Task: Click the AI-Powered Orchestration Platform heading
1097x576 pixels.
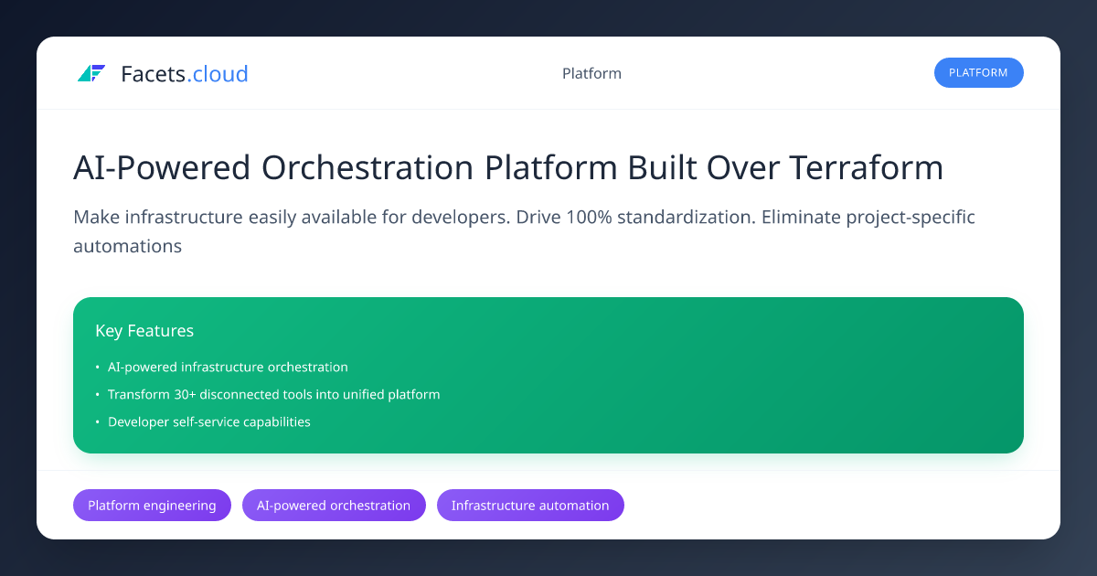Action: tap(507, 168)
